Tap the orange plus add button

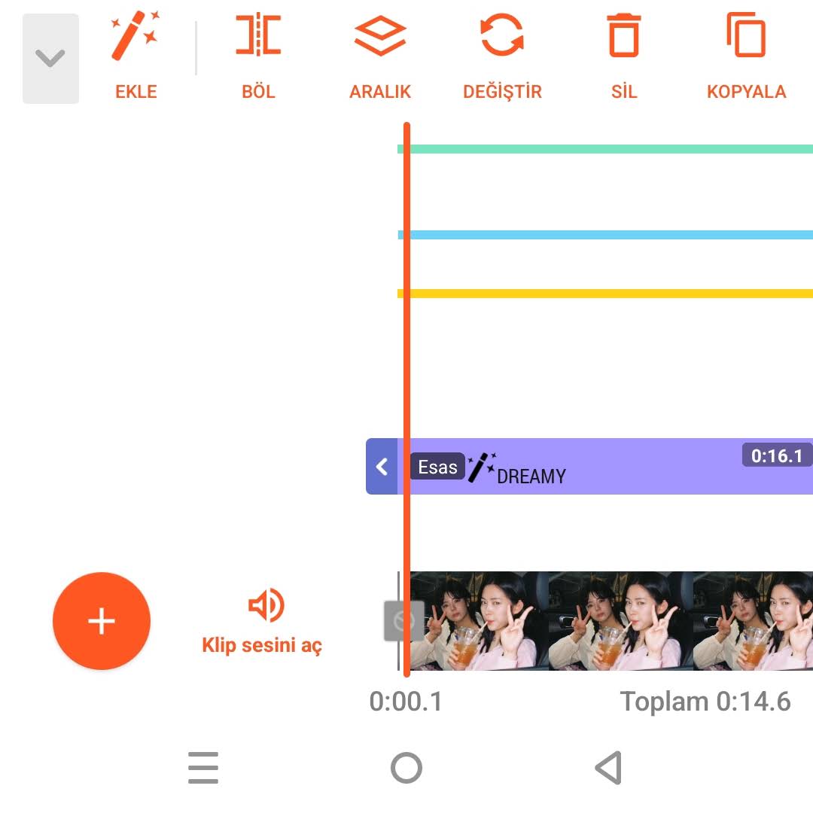pos(102,620)
